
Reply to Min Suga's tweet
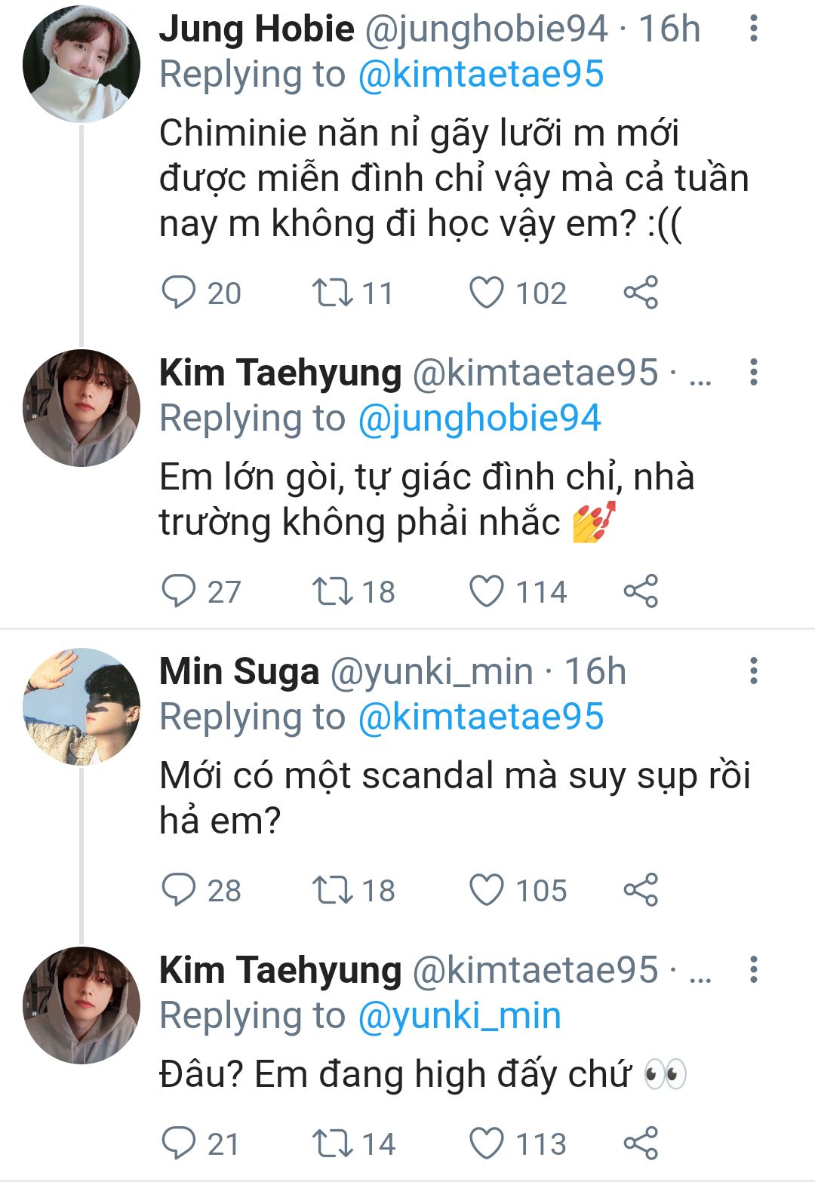(179, 890)
